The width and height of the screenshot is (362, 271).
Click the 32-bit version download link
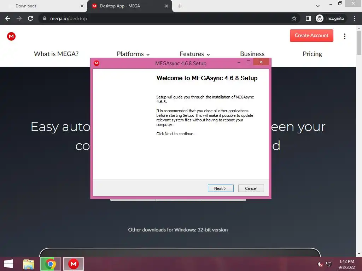[x=212, y=230]
